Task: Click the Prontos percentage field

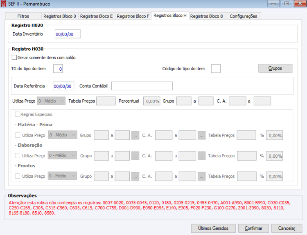Action: click(274, 176)
